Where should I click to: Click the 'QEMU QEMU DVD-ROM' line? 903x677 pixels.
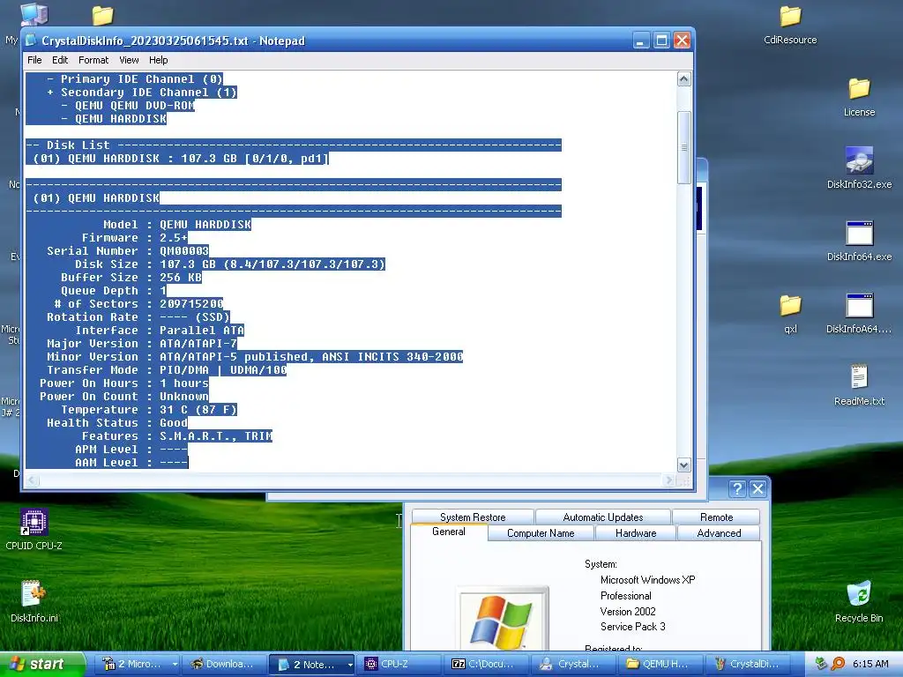click(x=128, y=106)
